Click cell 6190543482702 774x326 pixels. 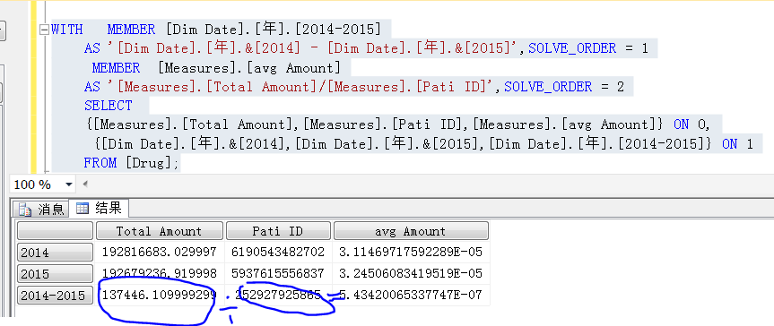coord(278,252)
